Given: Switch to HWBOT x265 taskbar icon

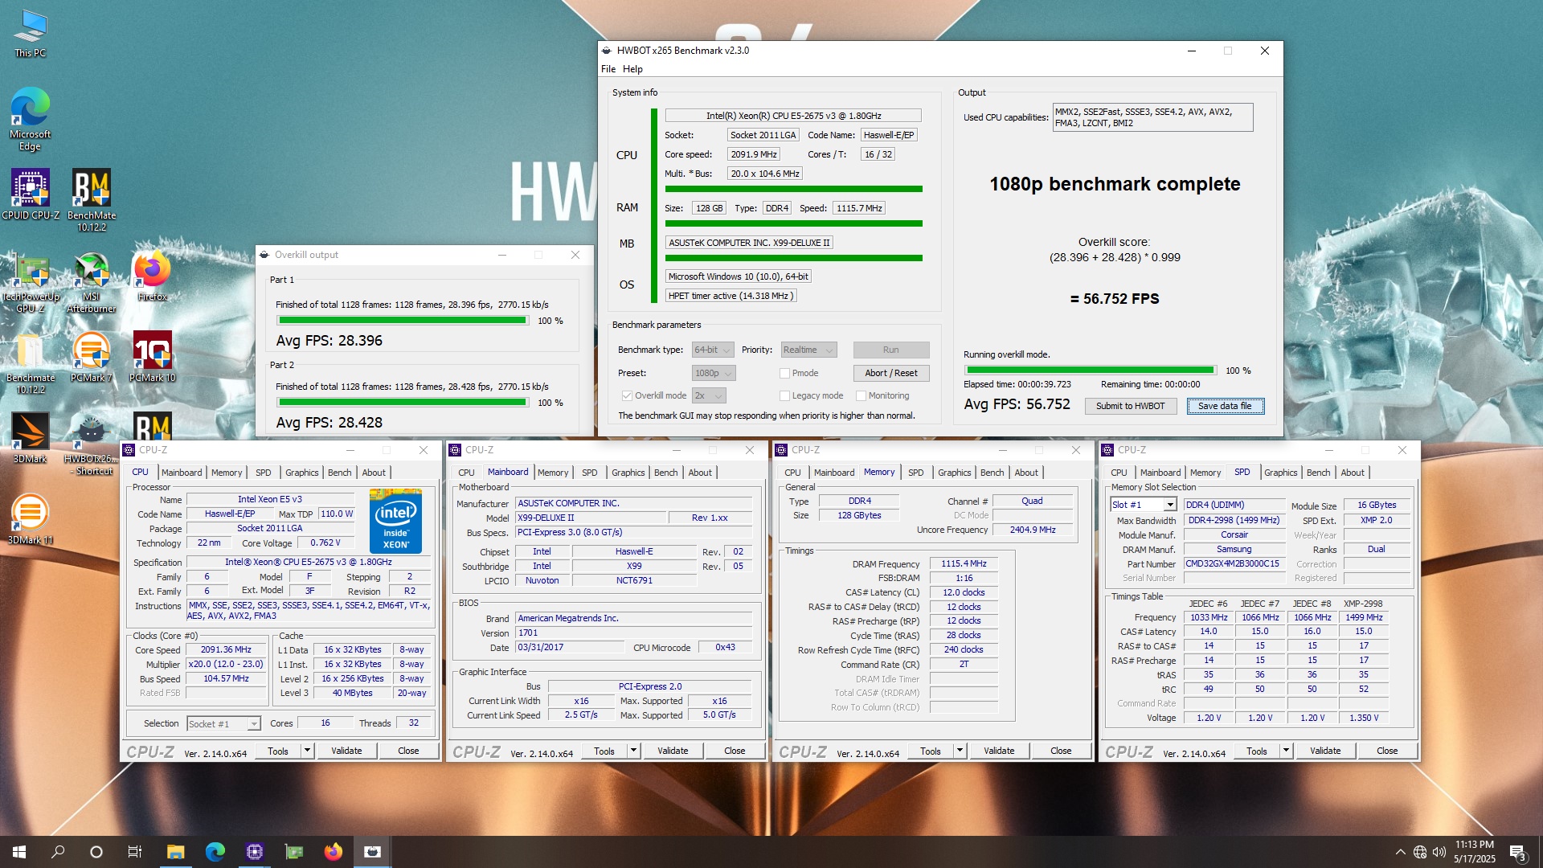Looking at the screenshot, I should pos(373,852).
